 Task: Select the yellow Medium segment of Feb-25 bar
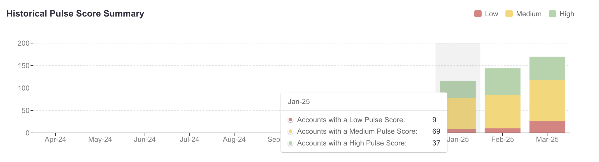point(503,112)
